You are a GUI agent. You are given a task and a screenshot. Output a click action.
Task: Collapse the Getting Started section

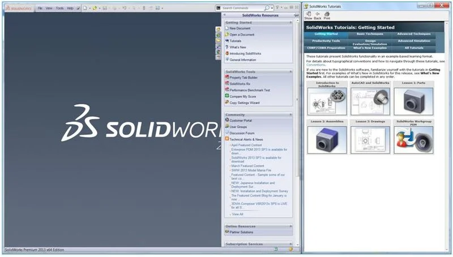[290, 22]
